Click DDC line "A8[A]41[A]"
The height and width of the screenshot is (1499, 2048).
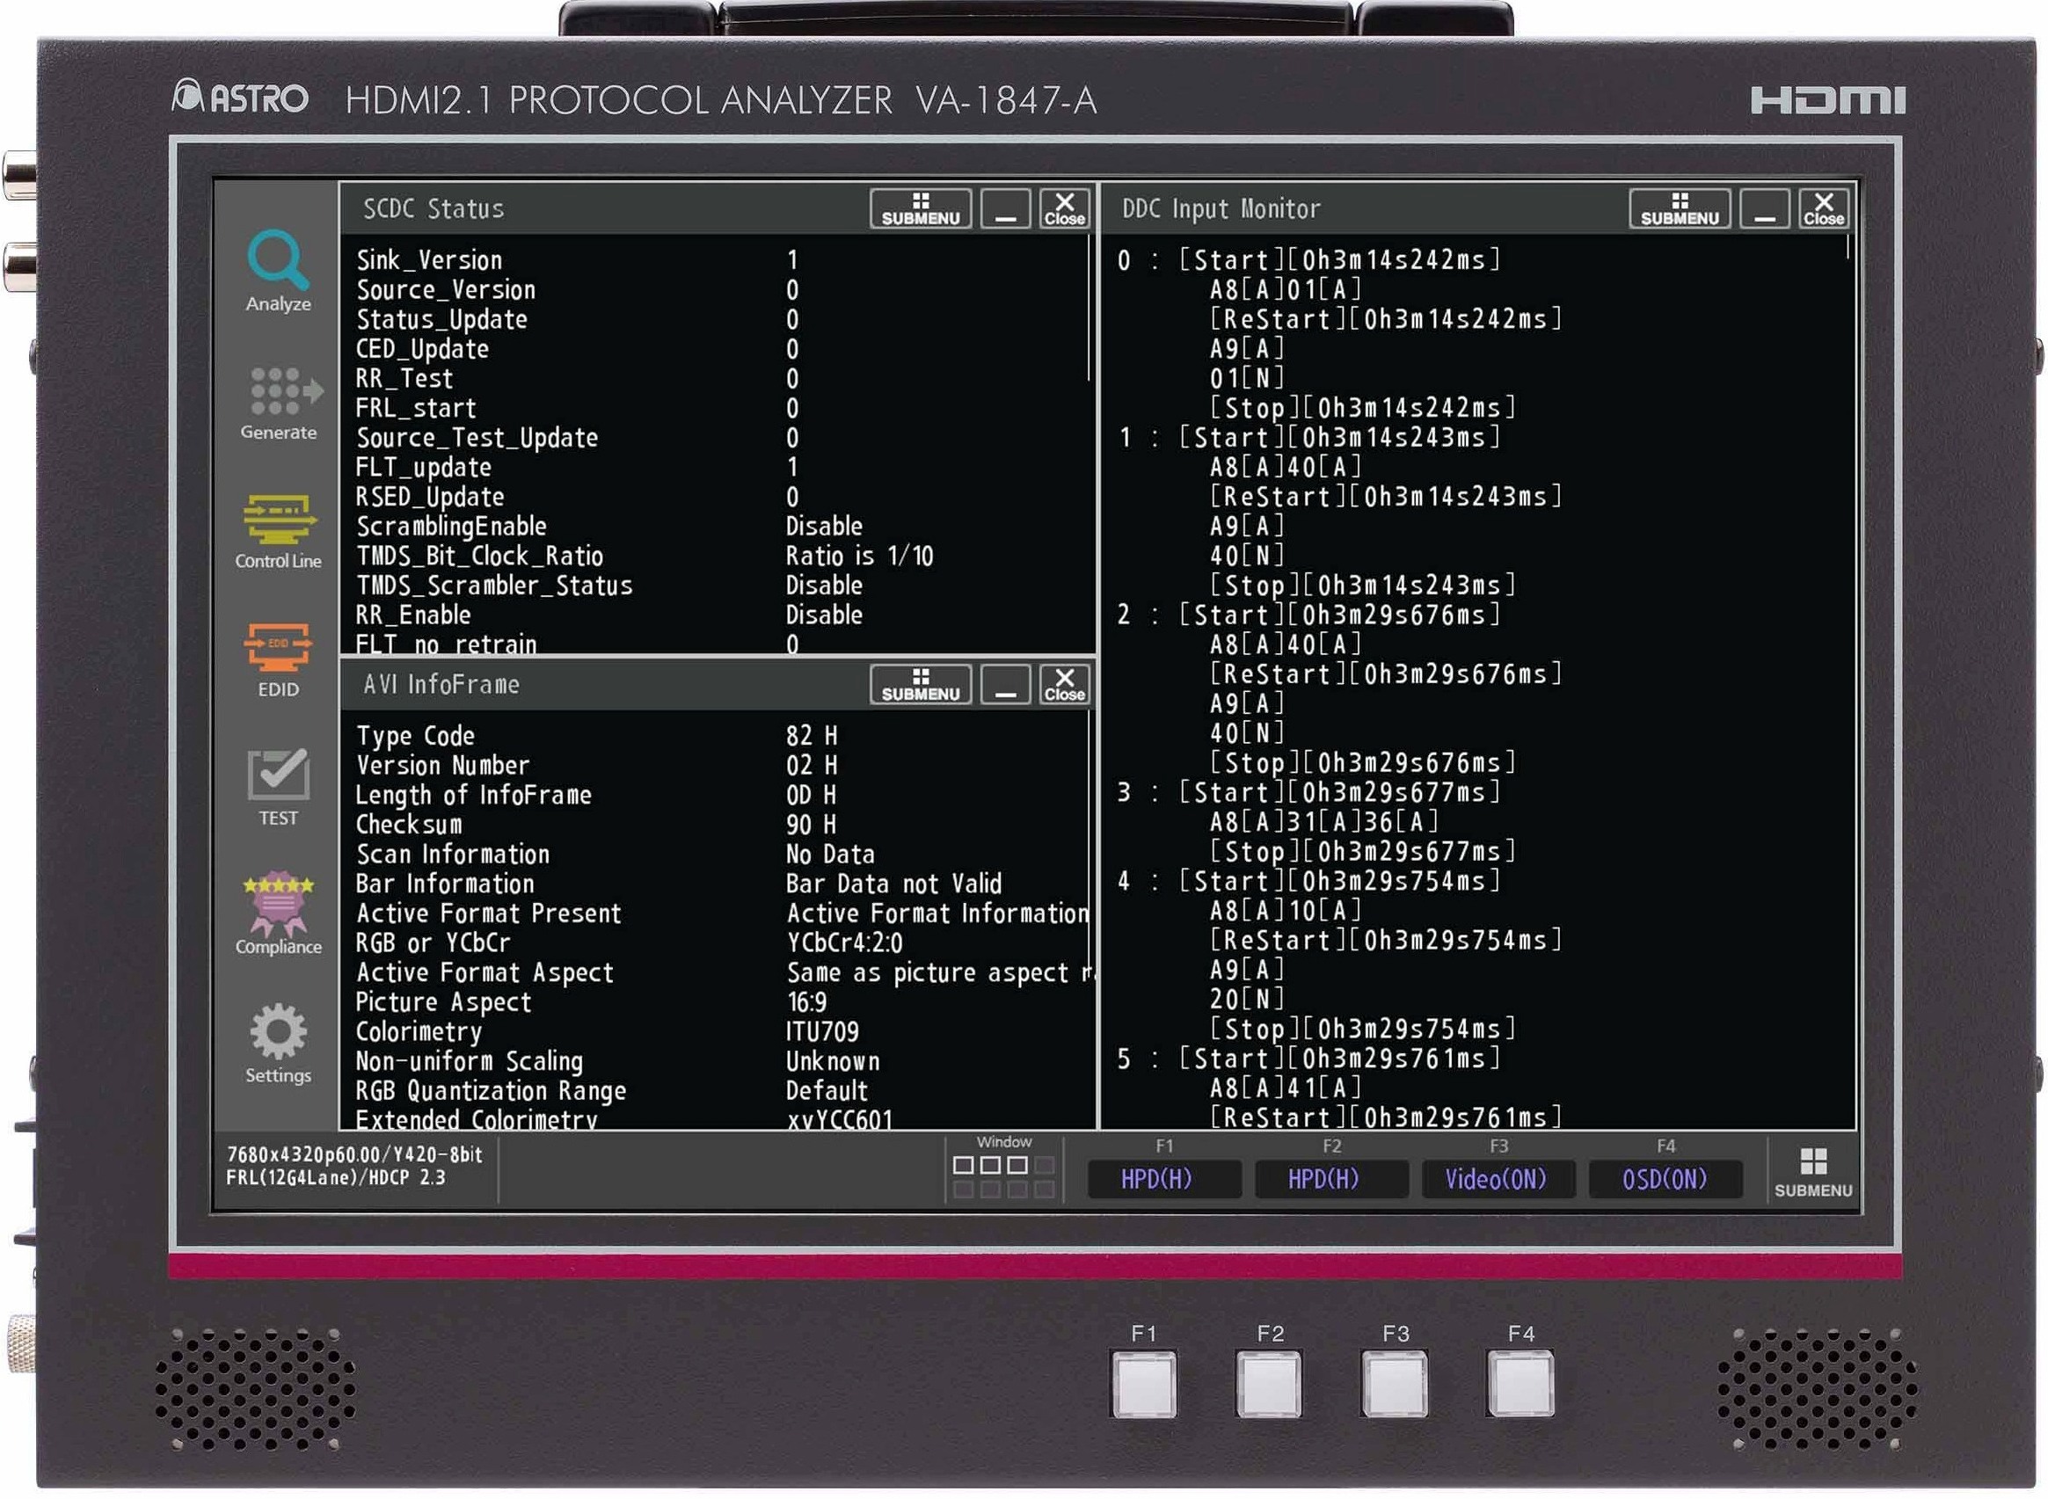1285,1088
